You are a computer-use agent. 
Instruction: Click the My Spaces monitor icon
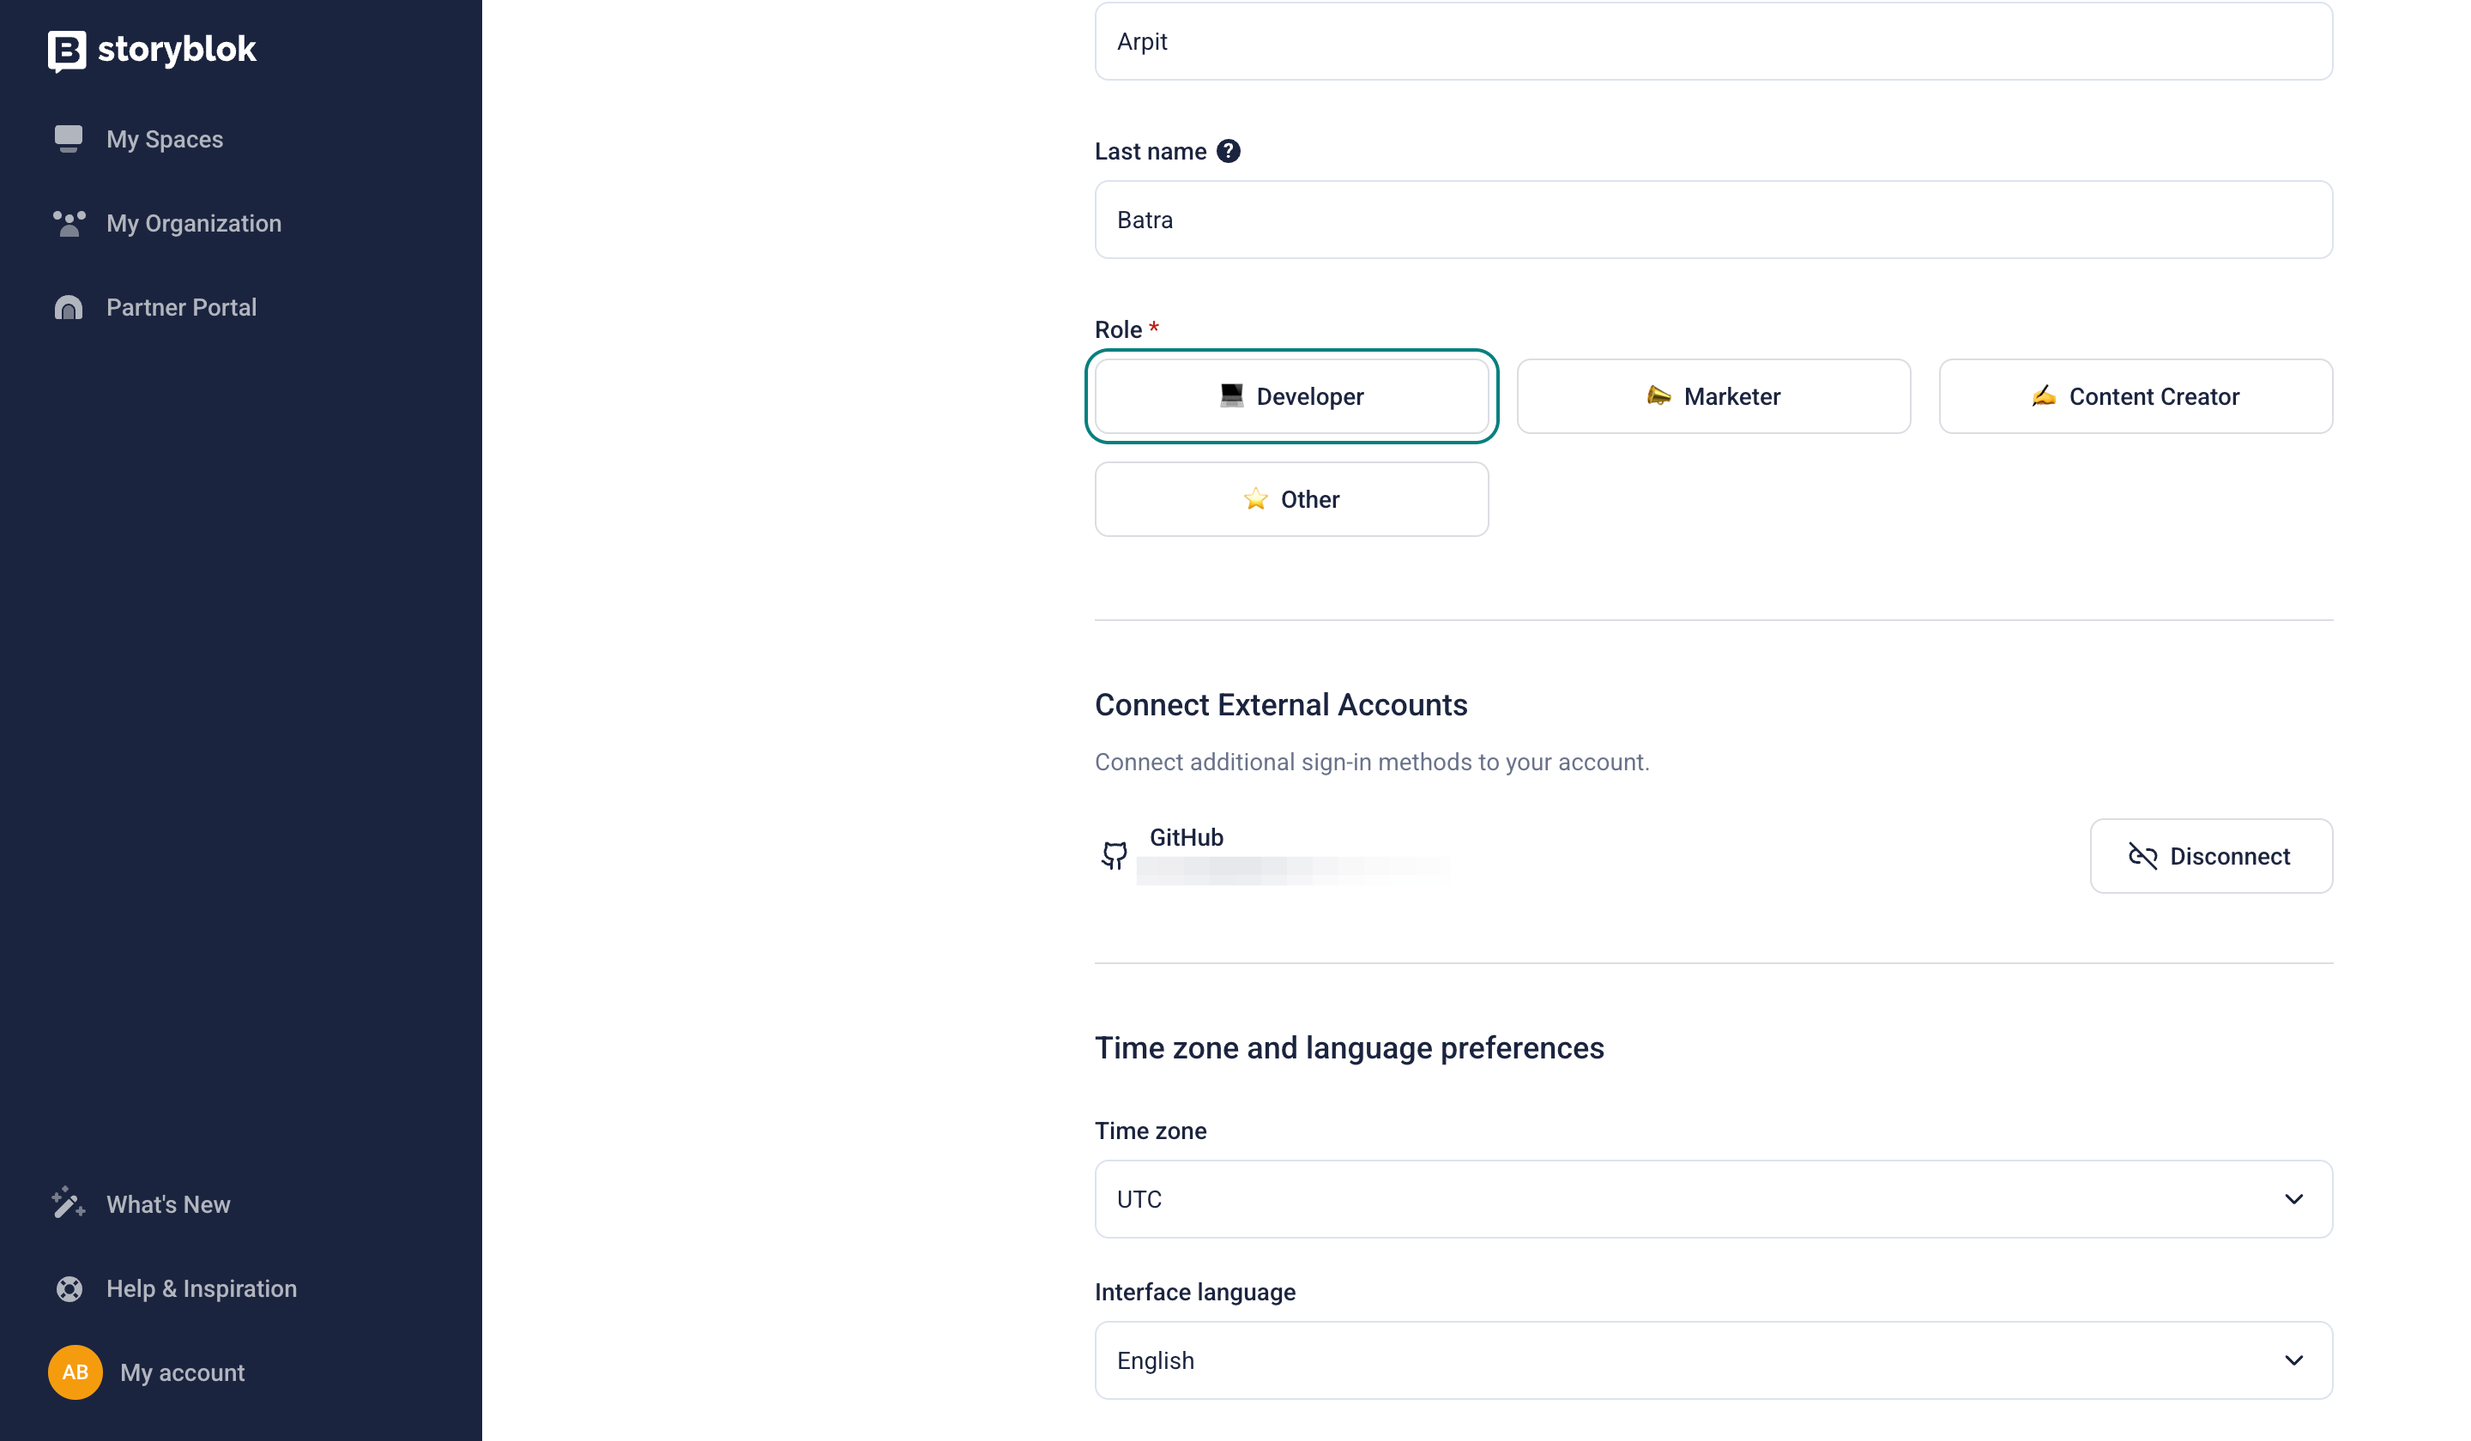69,139
